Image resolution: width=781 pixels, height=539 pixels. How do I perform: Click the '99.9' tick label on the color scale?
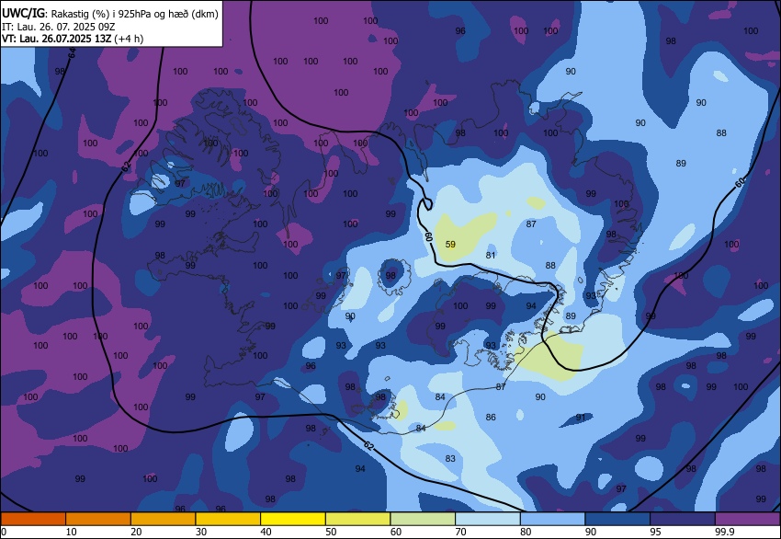click(724, 532)
